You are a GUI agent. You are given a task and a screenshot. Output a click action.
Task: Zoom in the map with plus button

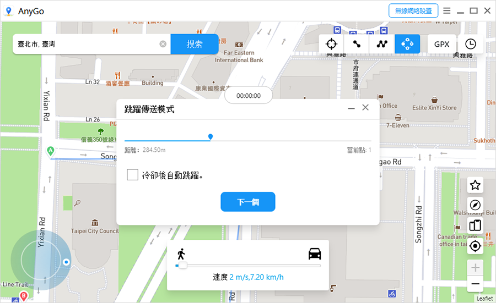click(x=475, y=268)
